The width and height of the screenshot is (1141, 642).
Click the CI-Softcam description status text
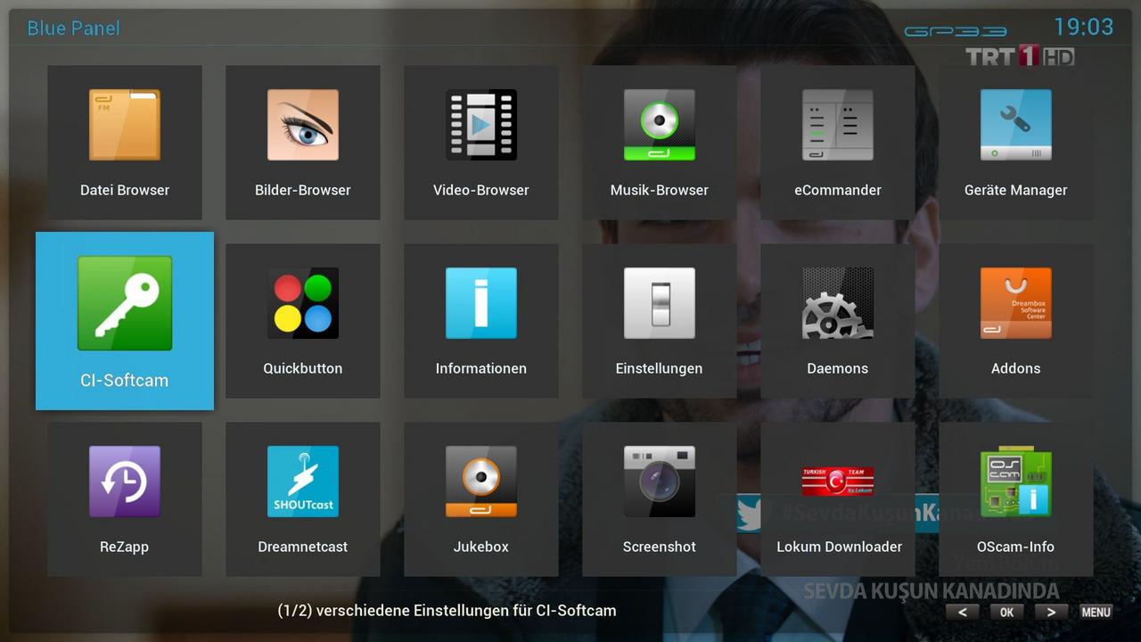(447, 611)
